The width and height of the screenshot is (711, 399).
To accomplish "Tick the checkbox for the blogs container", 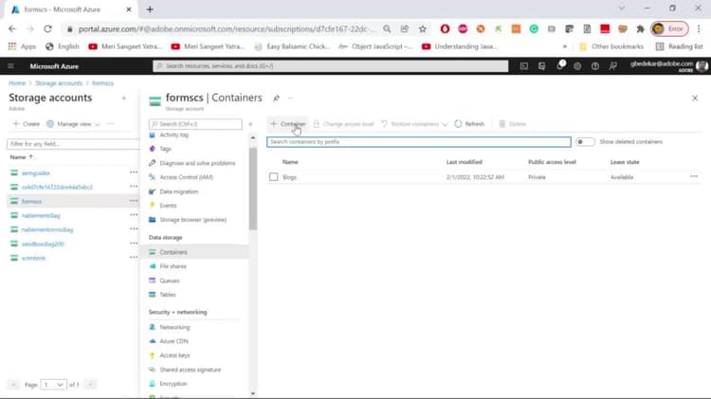I will point(273,177).
